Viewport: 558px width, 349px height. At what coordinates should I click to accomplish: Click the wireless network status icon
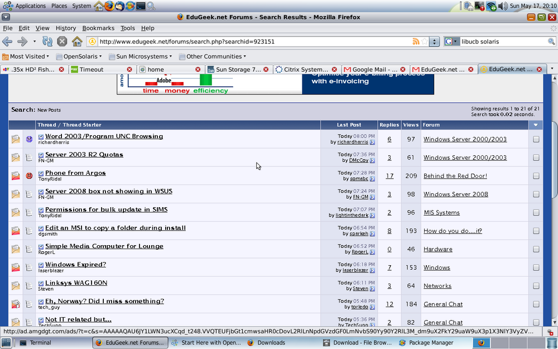[x=491, y=6]
